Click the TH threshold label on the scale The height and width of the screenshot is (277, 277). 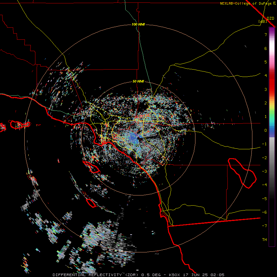(x=264, y=240)
